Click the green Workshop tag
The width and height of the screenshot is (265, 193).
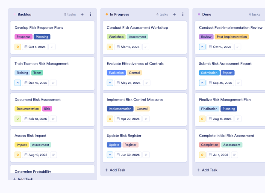tap(116, 37)
